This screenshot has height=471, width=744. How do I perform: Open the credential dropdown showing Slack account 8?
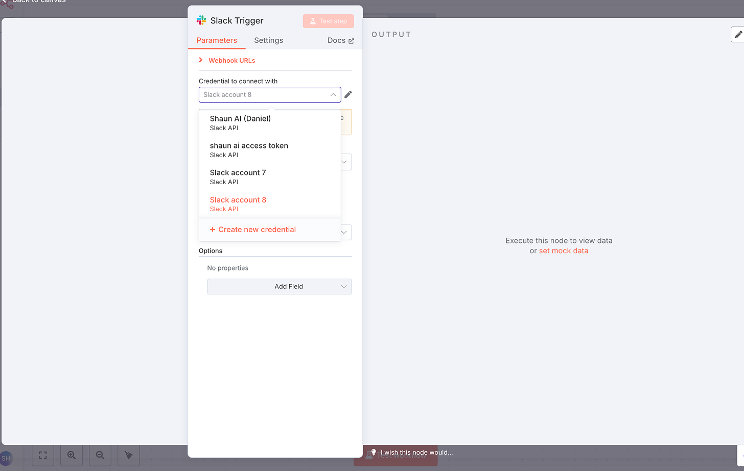click(x=270, y=95)
